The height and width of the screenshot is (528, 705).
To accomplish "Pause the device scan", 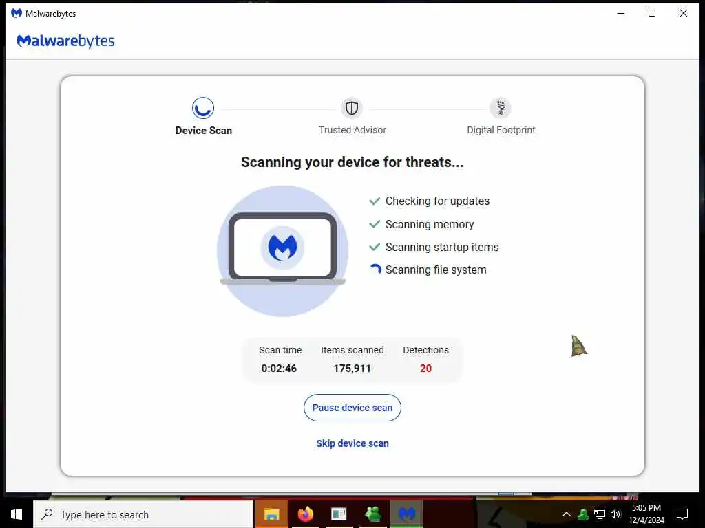I will coord(352,408).
